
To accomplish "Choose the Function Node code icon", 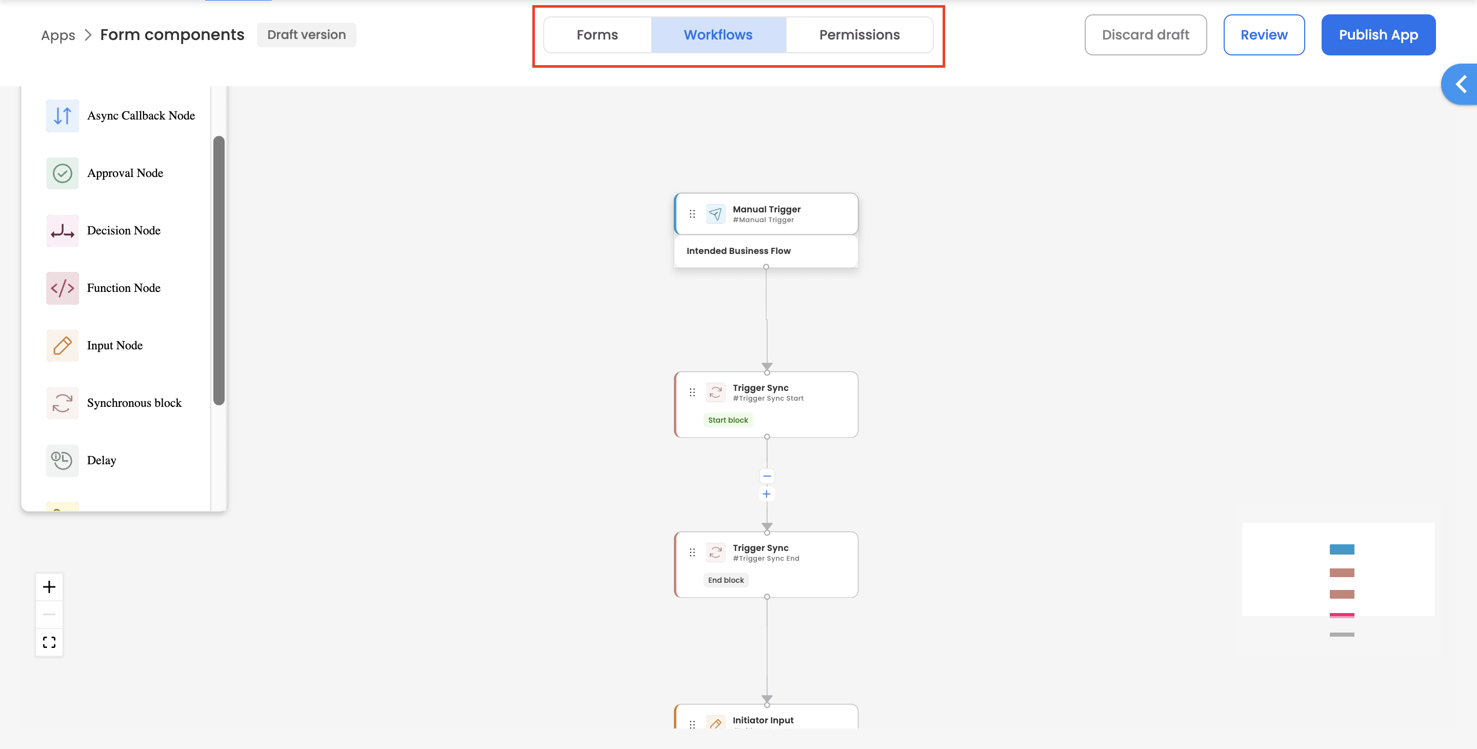I will [x=62, y=288].
